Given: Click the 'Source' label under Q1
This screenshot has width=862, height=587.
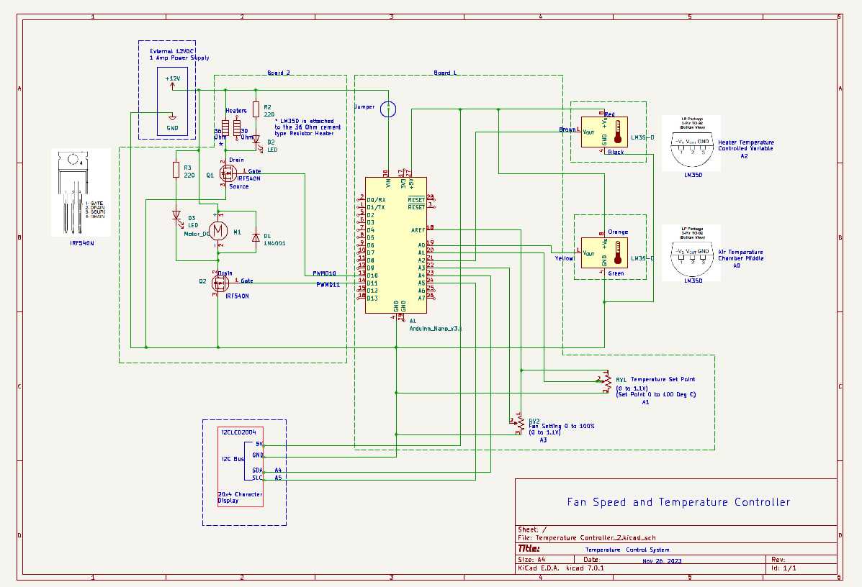Looking at the screenshot, I should 238,187.
